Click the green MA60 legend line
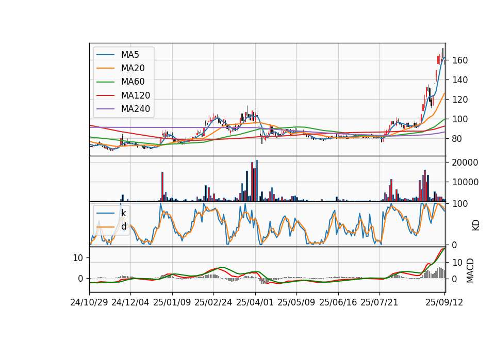495x356 pixels. pyautogui.click(x=105, y=82)
